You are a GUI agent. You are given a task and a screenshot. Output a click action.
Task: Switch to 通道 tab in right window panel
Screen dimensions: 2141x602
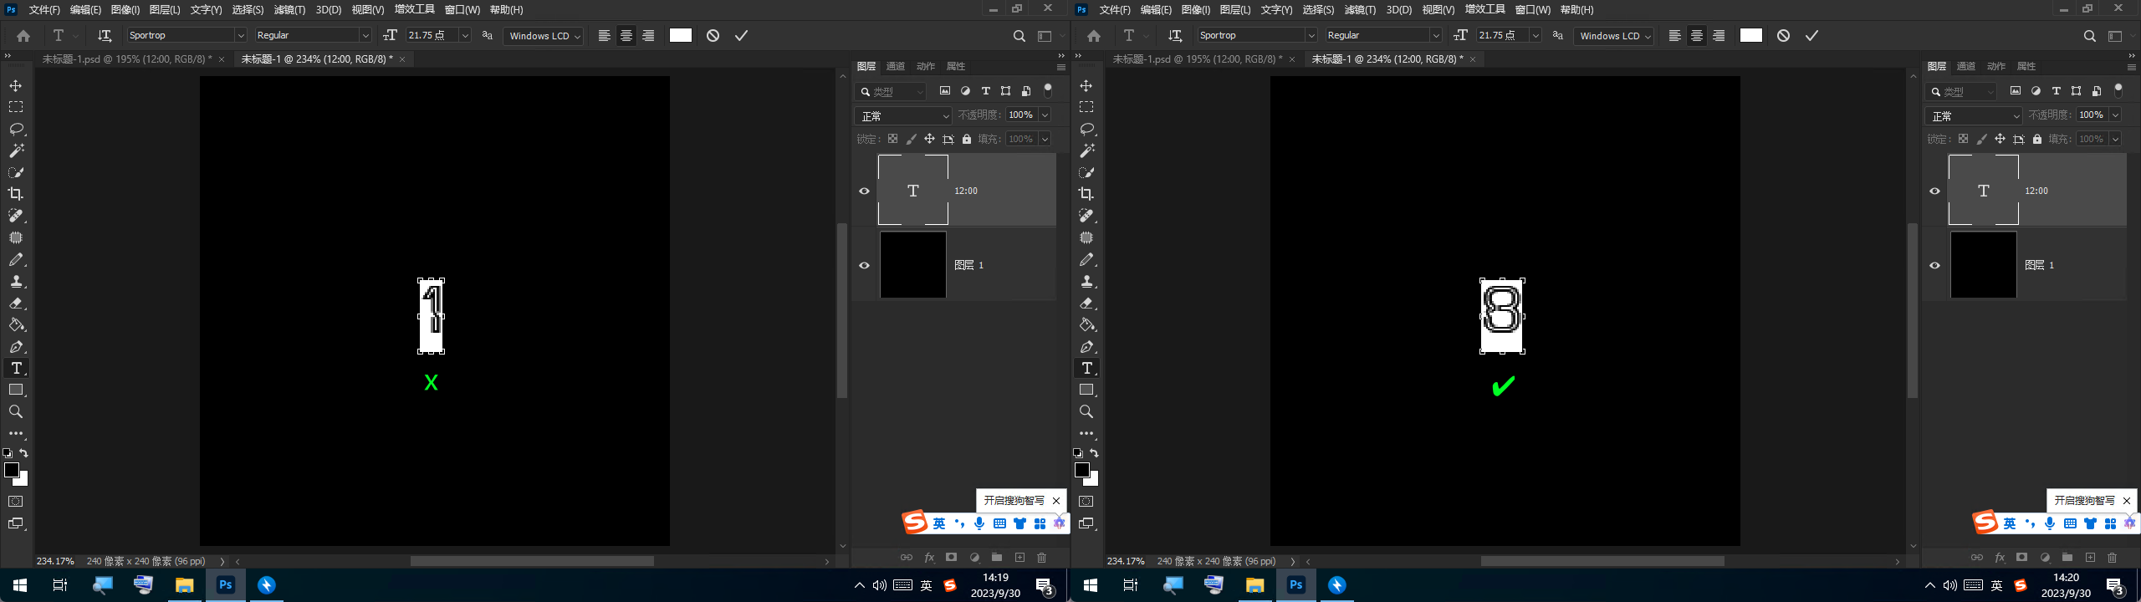pyautogui.click(x=1965, y=66)
